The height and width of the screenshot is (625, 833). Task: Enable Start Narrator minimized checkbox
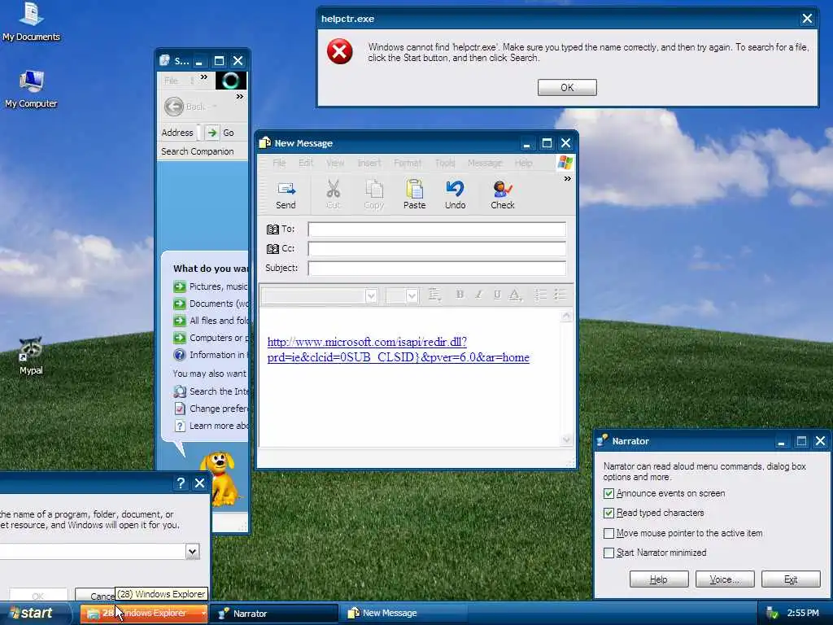(608, 553)
